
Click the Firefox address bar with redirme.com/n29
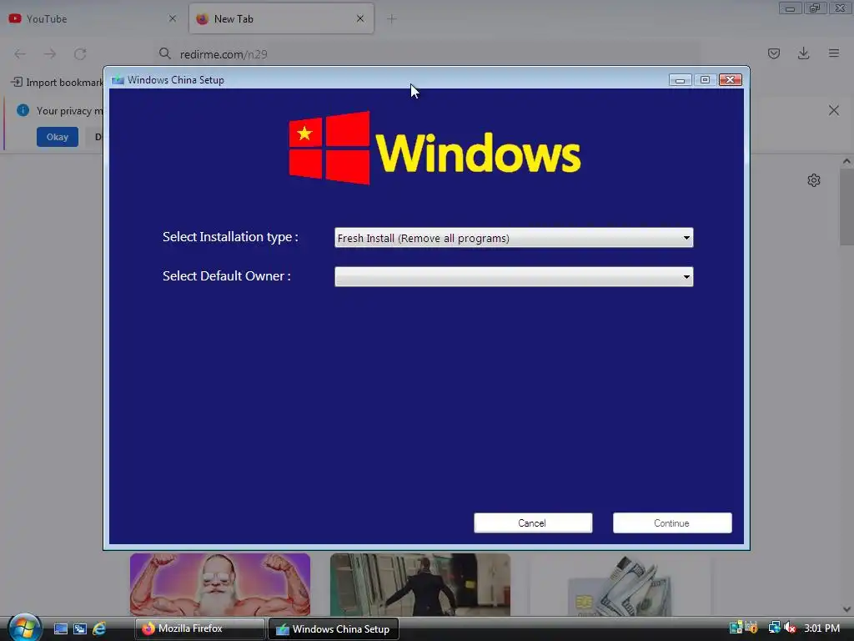pos(424,54)
